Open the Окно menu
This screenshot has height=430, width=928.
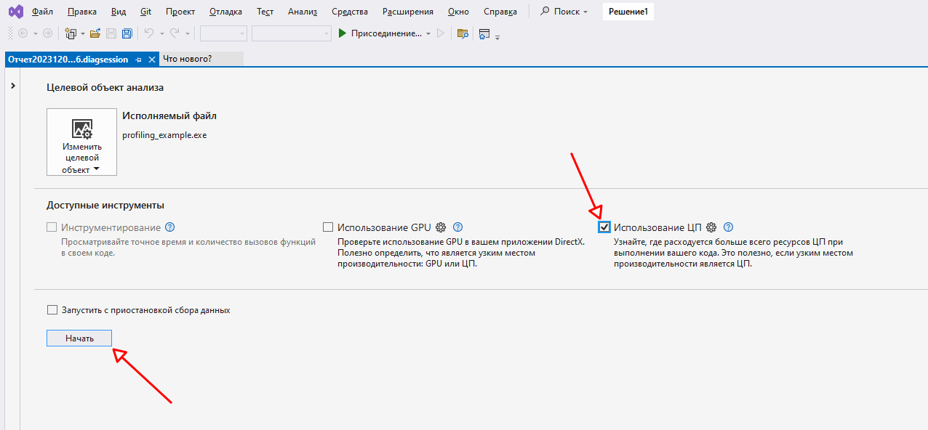458,12
